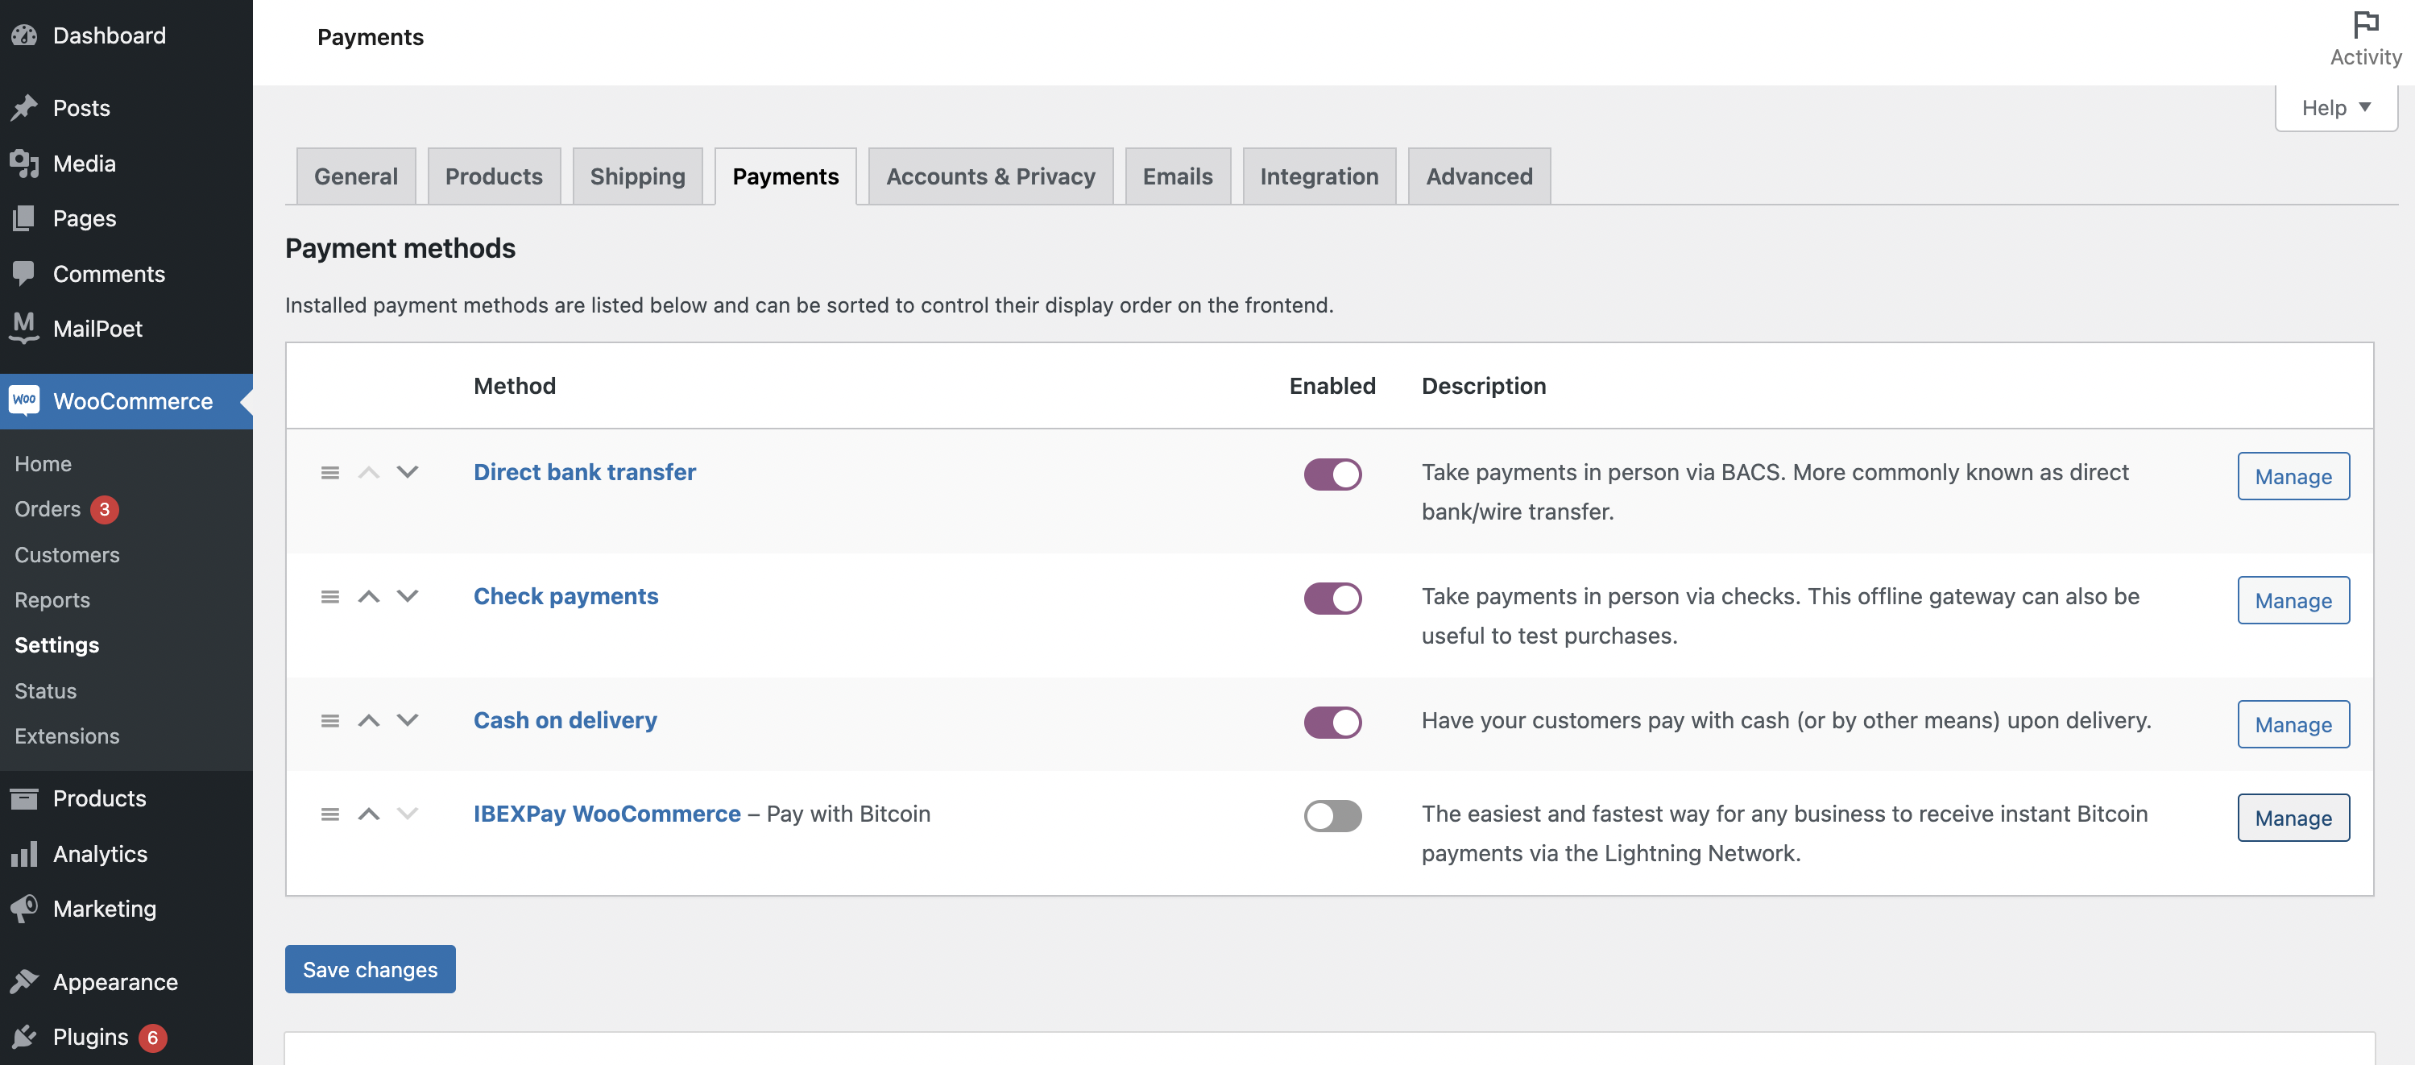Enable the IBEXPay WooCommerce toggle
Screen dimensions: 2415x1065
[1332, 815]
